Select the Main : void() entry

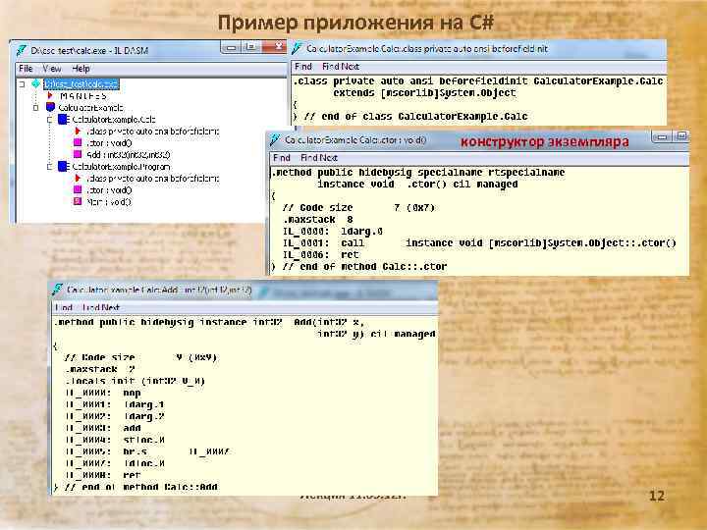pyautogui.click(x=109, y=202)
